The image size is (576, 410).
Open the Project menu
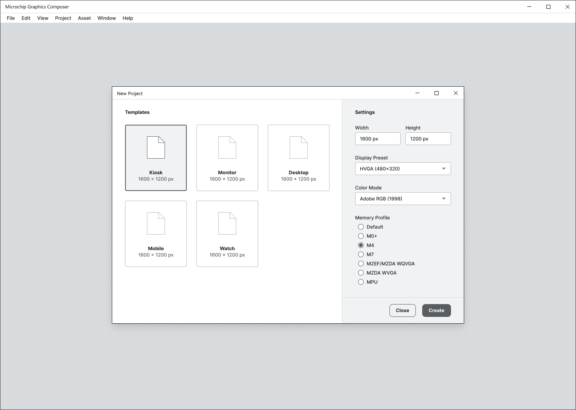tap(63, 18)
